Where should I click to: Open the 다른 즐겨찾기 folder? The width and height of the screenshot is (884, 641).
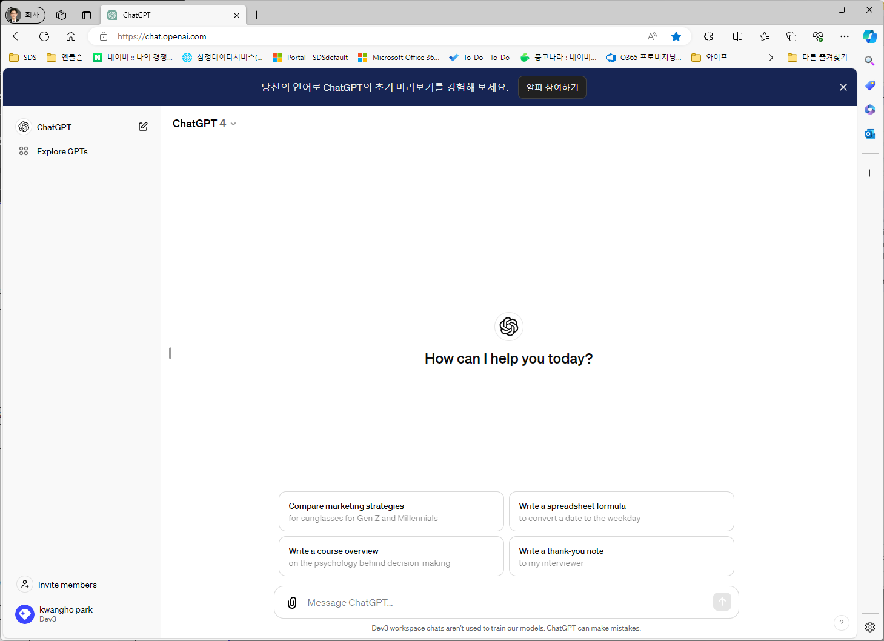[x=817, y=58]
